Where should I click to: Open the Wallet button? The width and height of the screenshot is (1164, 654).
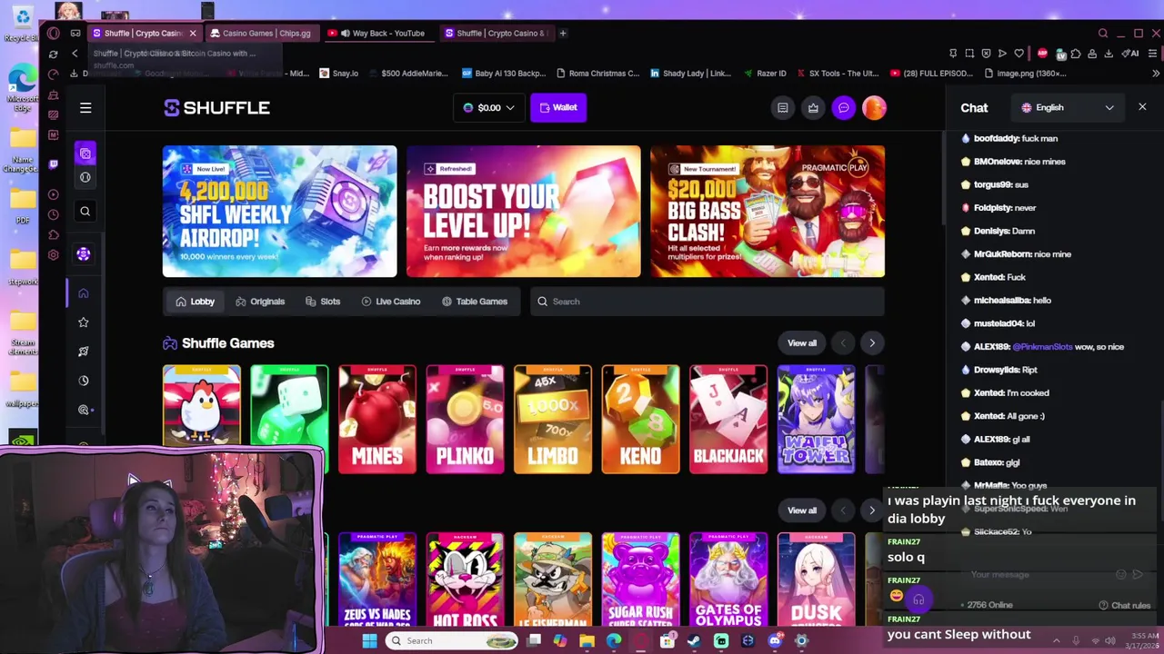[558, 107]
